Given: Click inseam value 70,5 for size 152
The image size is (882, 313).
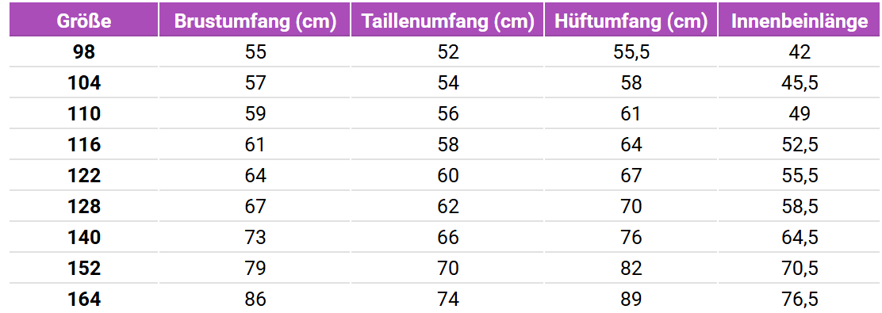Looking at the screenshot, I should pos(800,269).
